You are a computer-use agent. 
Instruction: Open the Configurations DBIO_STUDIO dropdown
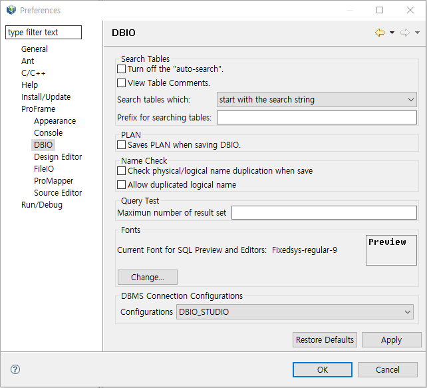point(295,312)
